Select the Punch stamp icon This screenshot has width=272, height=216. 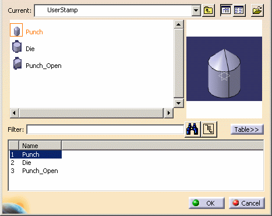(x=16, y=30)
